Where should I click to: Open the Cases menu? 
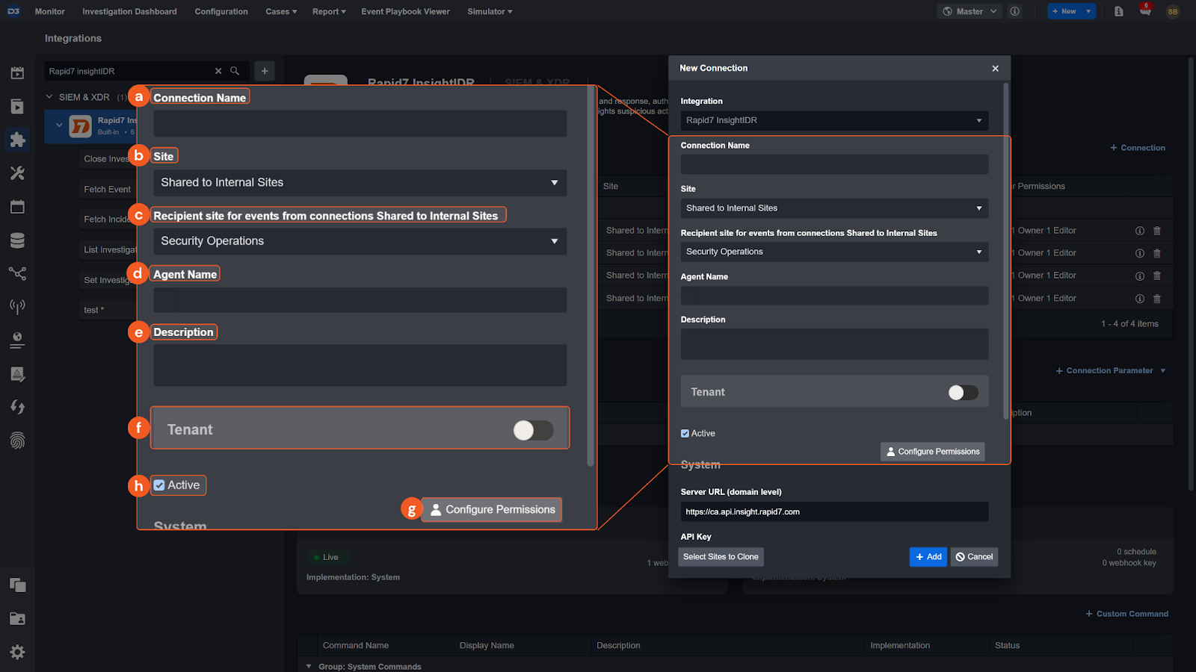pyautogui.click(x=281, y=11)
